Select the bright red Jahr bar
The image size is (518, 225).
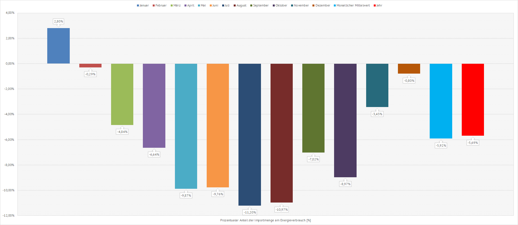(x=473, y=100)
